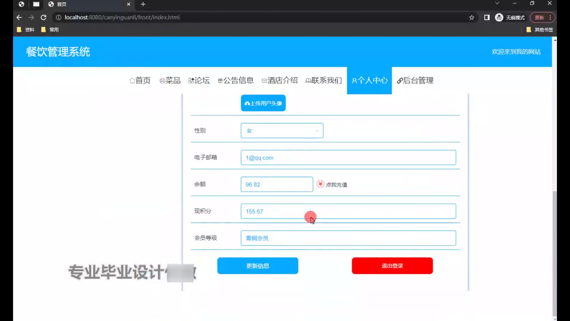
Task: Open the 论坛 forum tab
Action: point(199,81)
